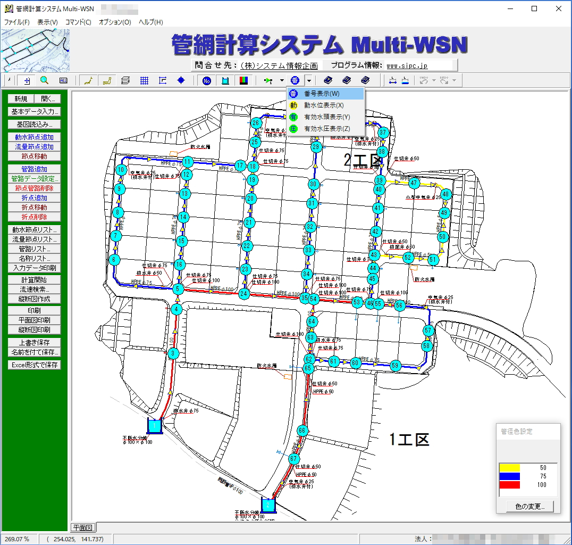Click the 新規 button

tap(21, 99)
